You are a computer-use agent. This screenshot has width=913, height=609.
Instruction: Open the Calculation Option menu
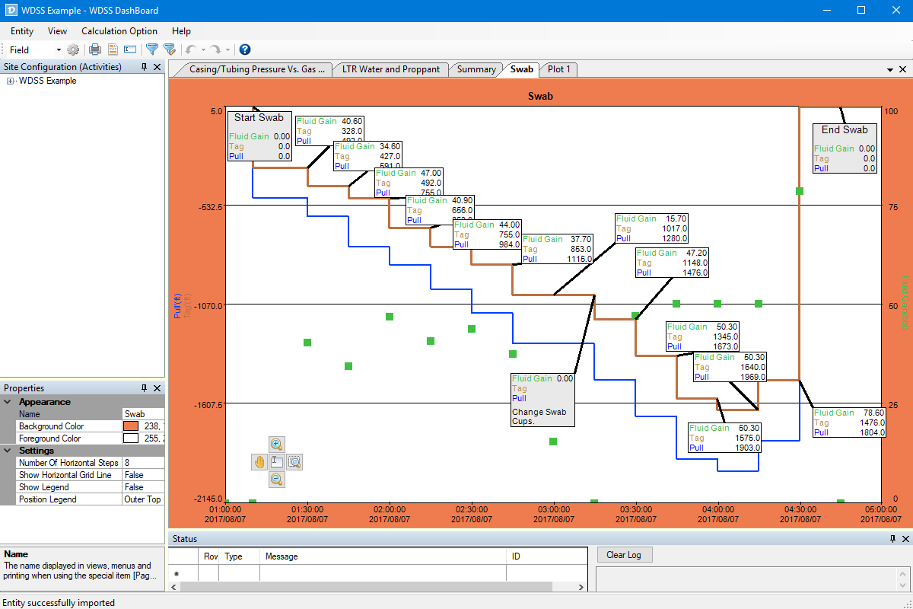click(x=119, y=31)
